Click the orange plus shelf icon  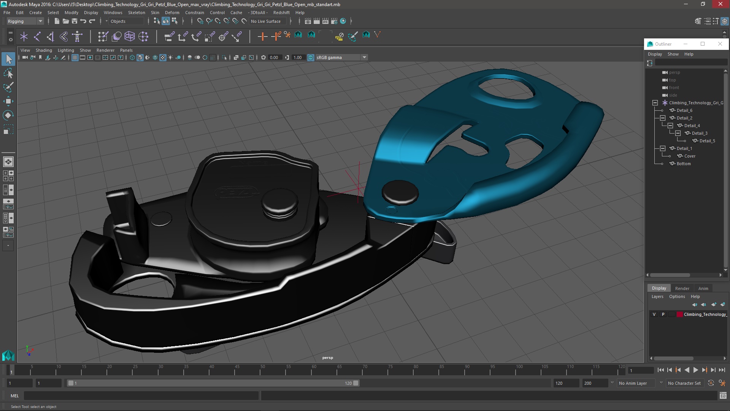(262, 37)
